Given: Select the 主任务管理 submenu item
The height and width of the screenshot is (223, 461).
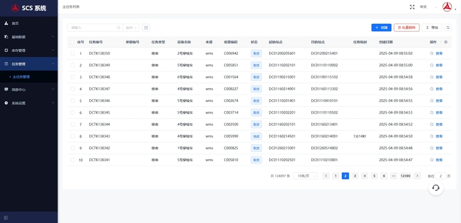Looking at the screenshot, I should coord(29,77).
